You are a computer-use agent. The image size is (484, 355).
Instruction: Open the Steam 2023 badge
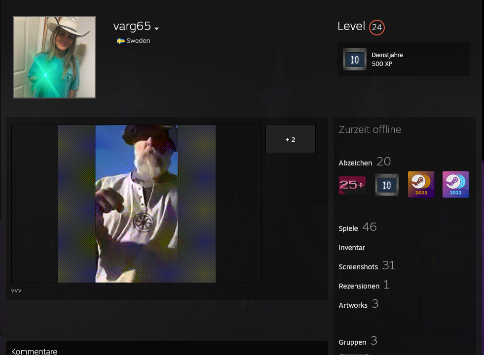pos(421,185)
